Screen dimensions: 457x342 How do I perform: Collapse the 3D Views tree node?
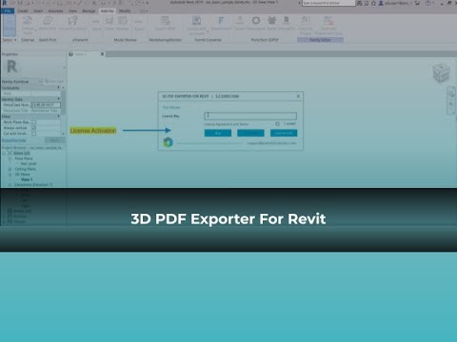[x=10, y=175]
